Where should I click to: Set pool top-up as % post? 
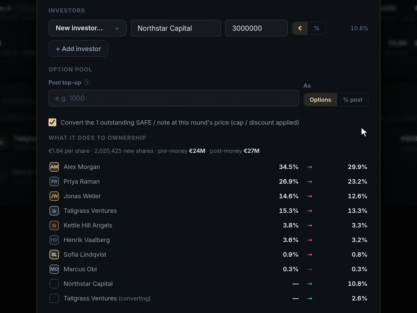click(x=353, y=100)
